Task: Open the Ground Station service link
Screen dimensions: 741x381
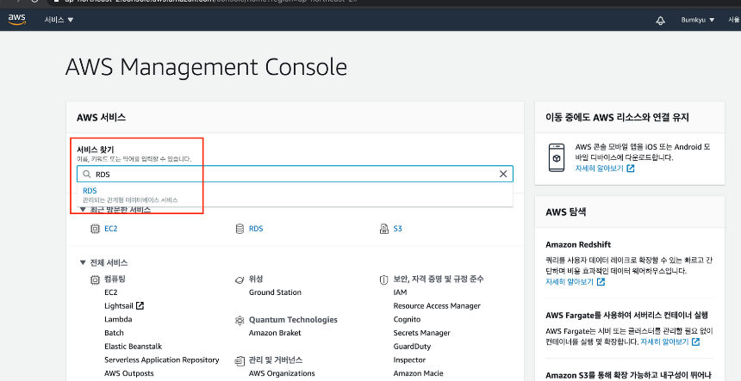Action: [x=275, y=292]
